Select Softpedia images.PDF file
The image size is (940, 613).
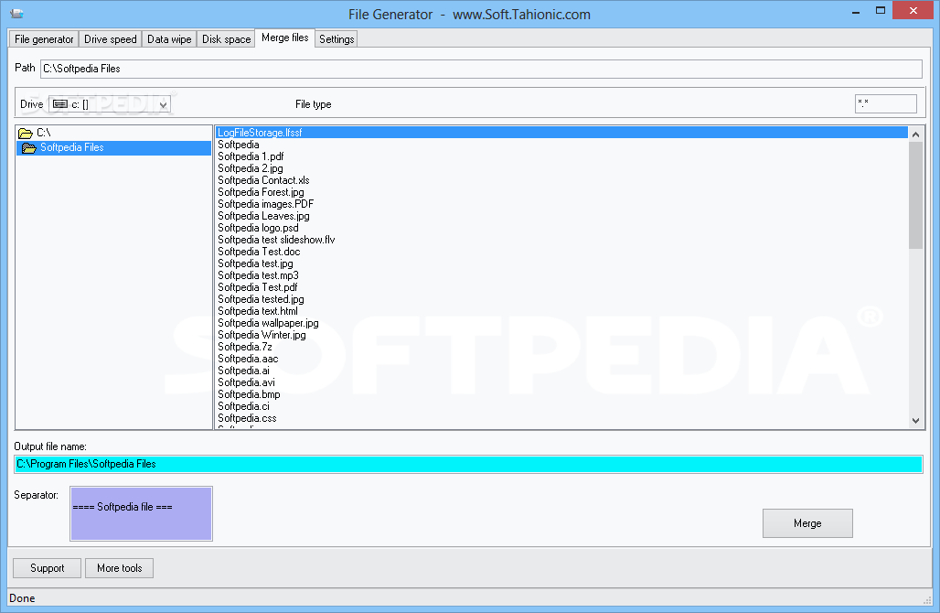561,204
